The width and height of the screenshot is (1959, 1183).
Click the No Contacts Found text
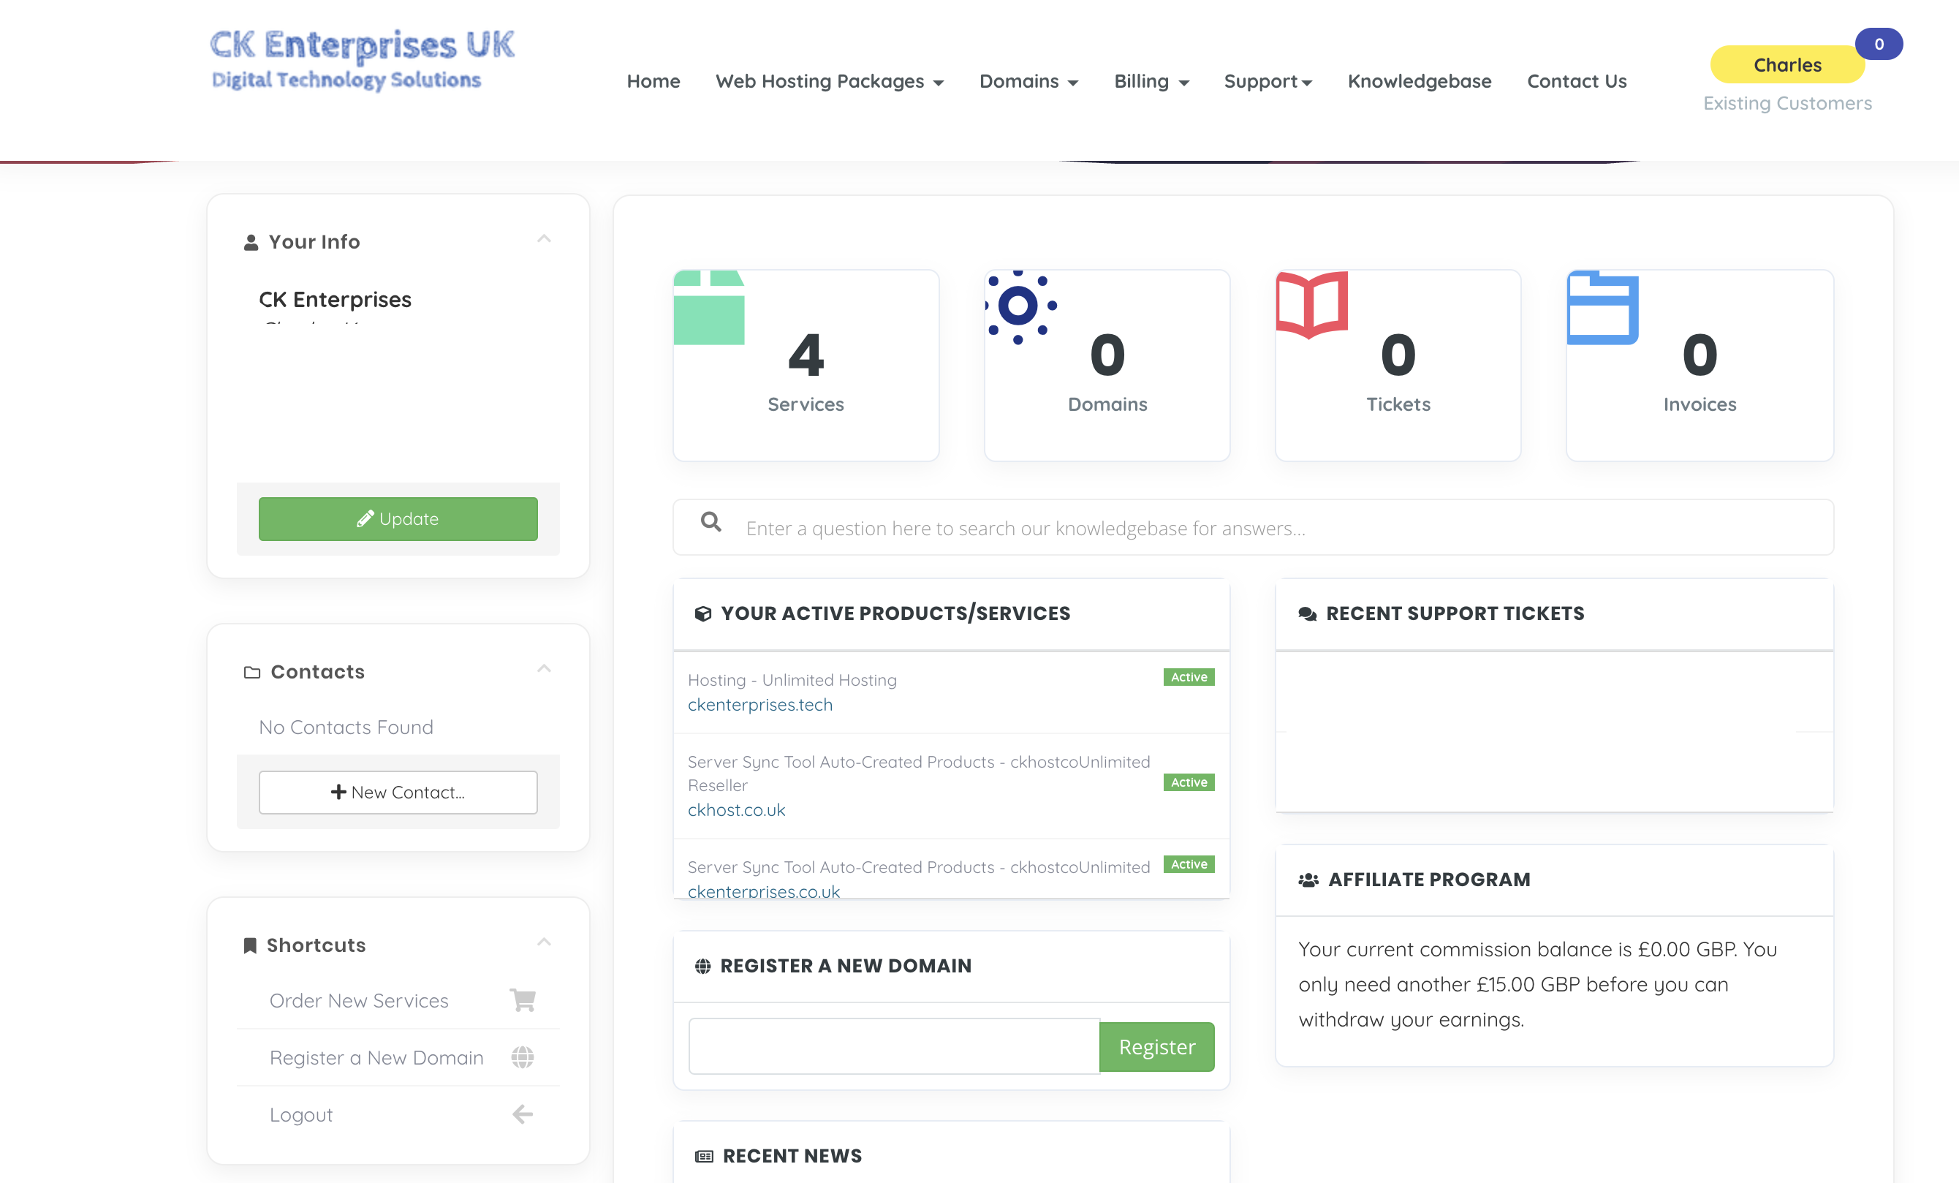click(346, 727)
